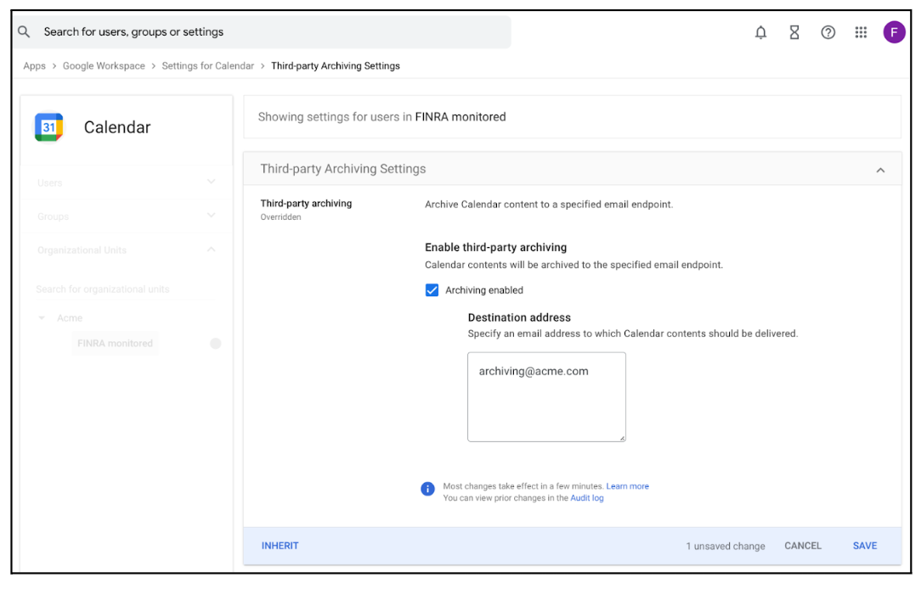Click Third-party Archiving Settings breadcrumb
This screenshot has width=921, height=589.
coord(336,65)
